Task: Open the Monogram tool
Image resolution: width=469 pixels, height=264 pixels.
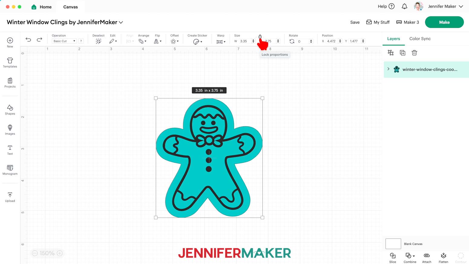Action: tap(10, 170)
